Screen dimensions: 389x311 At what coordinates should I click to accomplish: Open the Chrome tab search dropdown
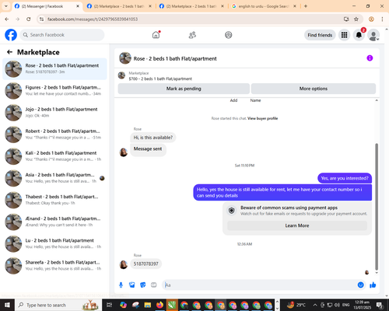[6, 6]
